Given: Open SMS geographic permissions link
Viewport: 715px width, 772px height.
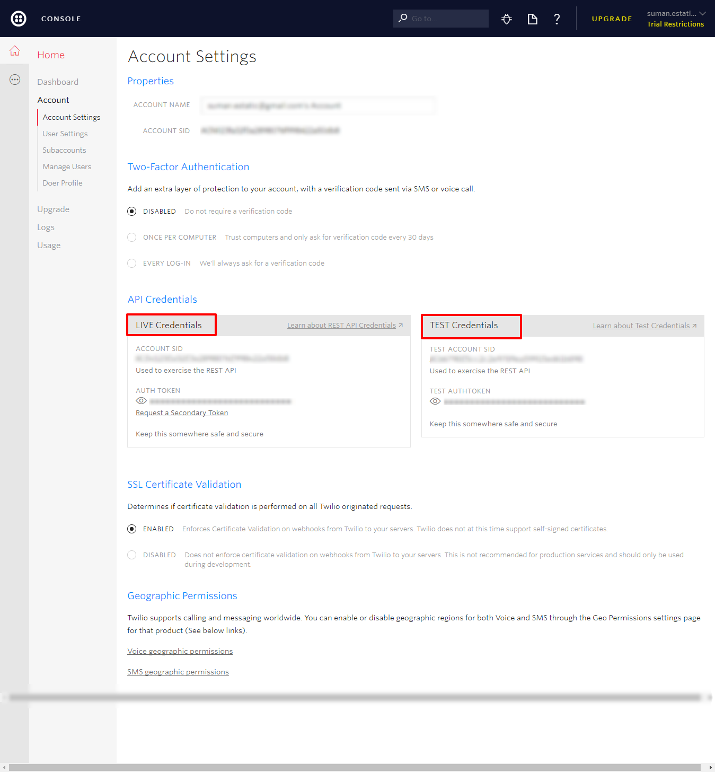Looking at the screenshot, I should click(178, 672).
